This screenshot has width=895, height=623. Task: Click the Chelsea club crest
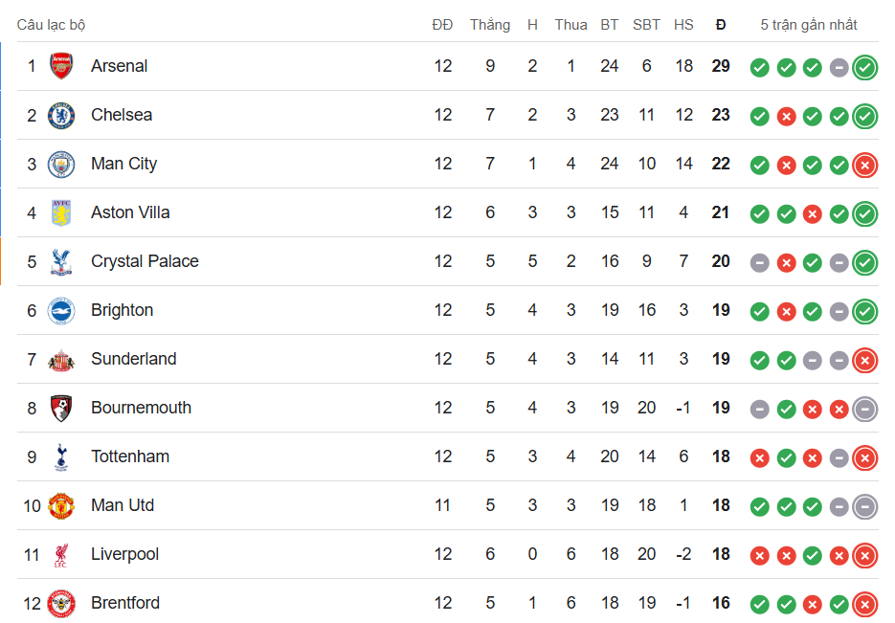tap(61, 115)
